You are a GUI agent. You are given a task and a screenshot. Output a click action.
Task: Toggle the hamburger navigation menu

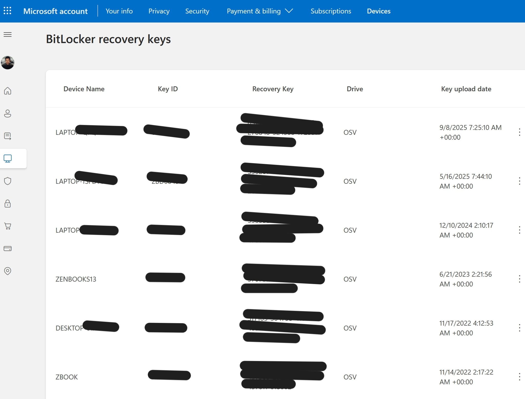click(x=8, y=35)
